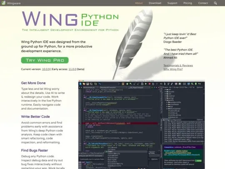225x169 pixels.
Task: Click the green star icon in IDE toolbar
Action: pos(127,84)
